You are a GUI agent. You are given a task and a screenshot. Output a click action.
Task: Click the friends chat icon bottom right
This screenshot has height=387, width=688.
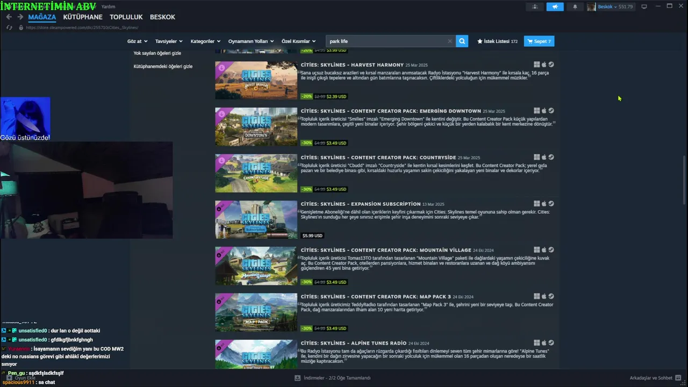click(678, 378)
